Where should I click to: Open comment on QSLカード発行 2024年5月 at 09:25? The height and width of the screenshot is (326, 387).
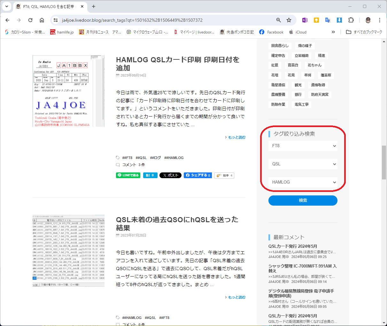tap(293, 246)
